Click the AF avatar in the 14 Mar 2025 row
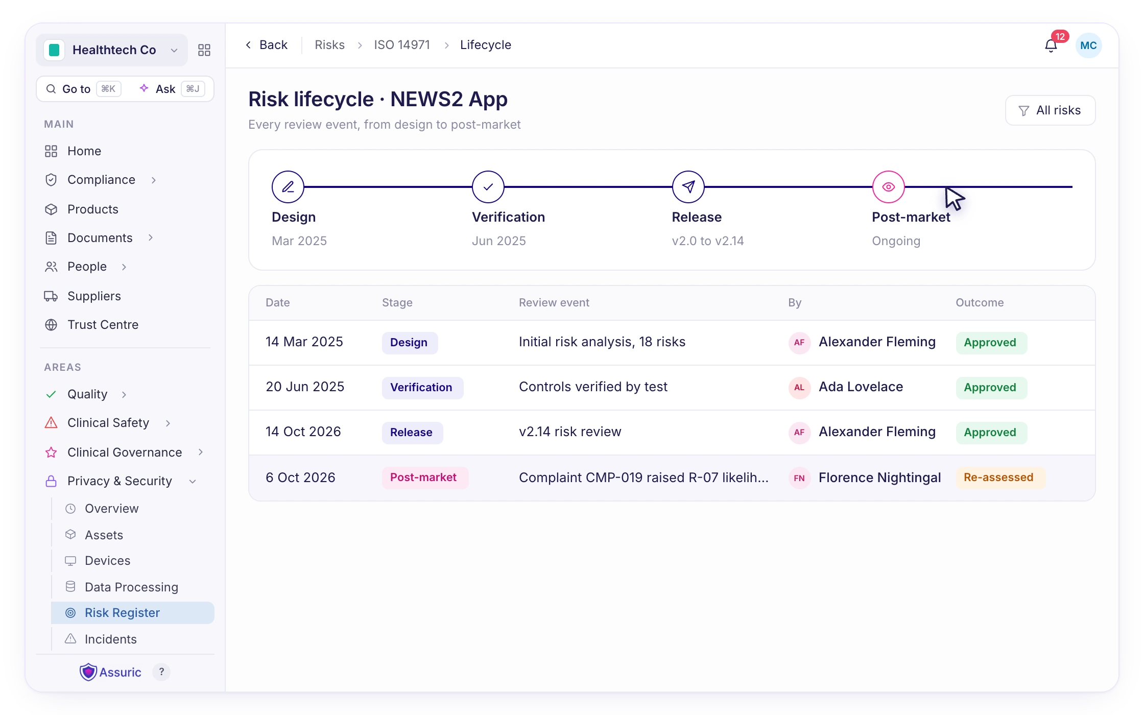This screenshot has width=1144, height=715. 799,343
